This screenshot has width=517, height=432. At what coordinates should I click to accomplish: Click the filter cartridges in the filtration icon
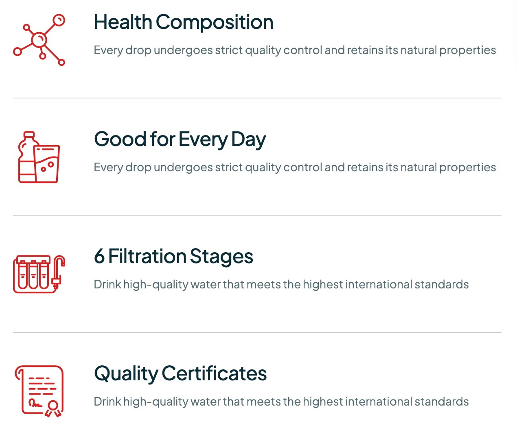click(33, 275)
